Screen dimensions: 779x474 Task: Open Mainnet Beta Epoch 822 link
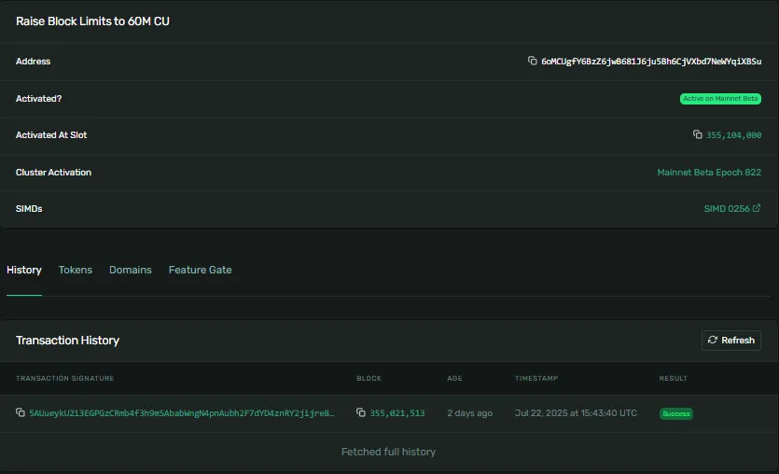point(709,173)
